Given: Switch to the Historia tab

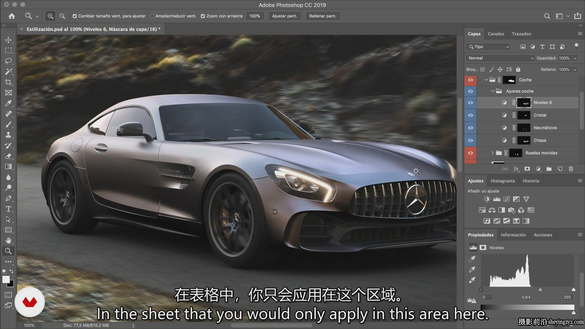Looking at the screenshot, I should click(531, 181).
